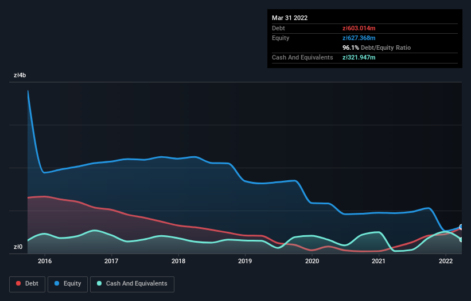Click the 2021 x-axis label

(379, 261)
